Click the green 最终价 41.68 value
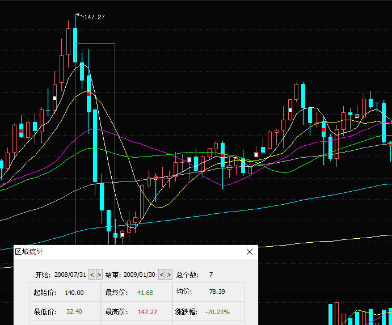This screenshot has height=325, width=392. pyautogui.click(x=145, y=293)
